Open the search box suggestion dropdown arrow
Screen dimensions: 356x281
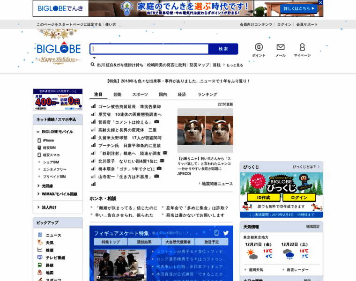94,58
